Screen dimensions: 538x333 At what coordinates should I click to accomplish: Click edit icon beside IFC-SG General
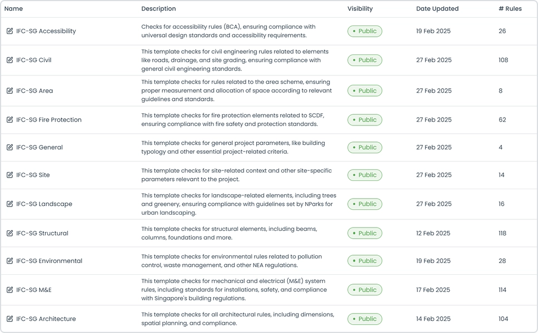[x=9, y=148]
